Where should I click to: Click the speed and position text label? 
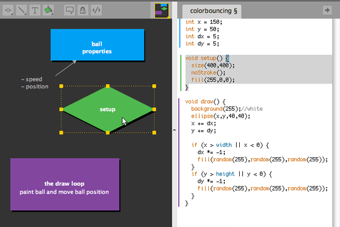[35, 83]
